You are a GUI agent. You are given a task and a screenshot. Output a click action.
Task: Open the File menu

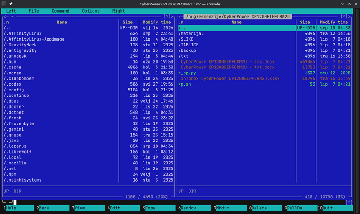point(34,11)
